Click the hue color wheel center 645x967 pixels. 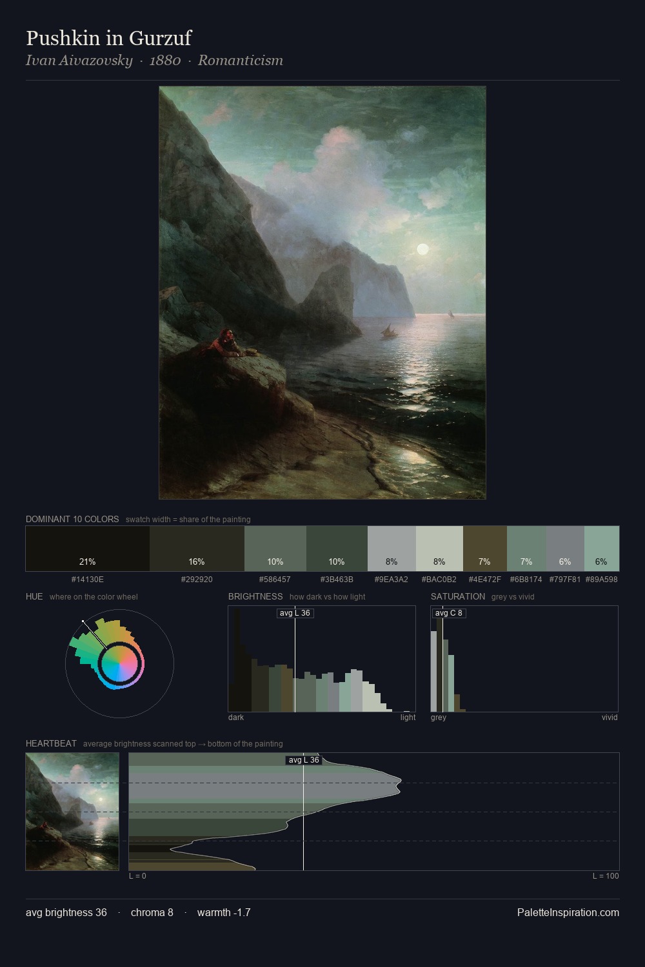point(119,663)
